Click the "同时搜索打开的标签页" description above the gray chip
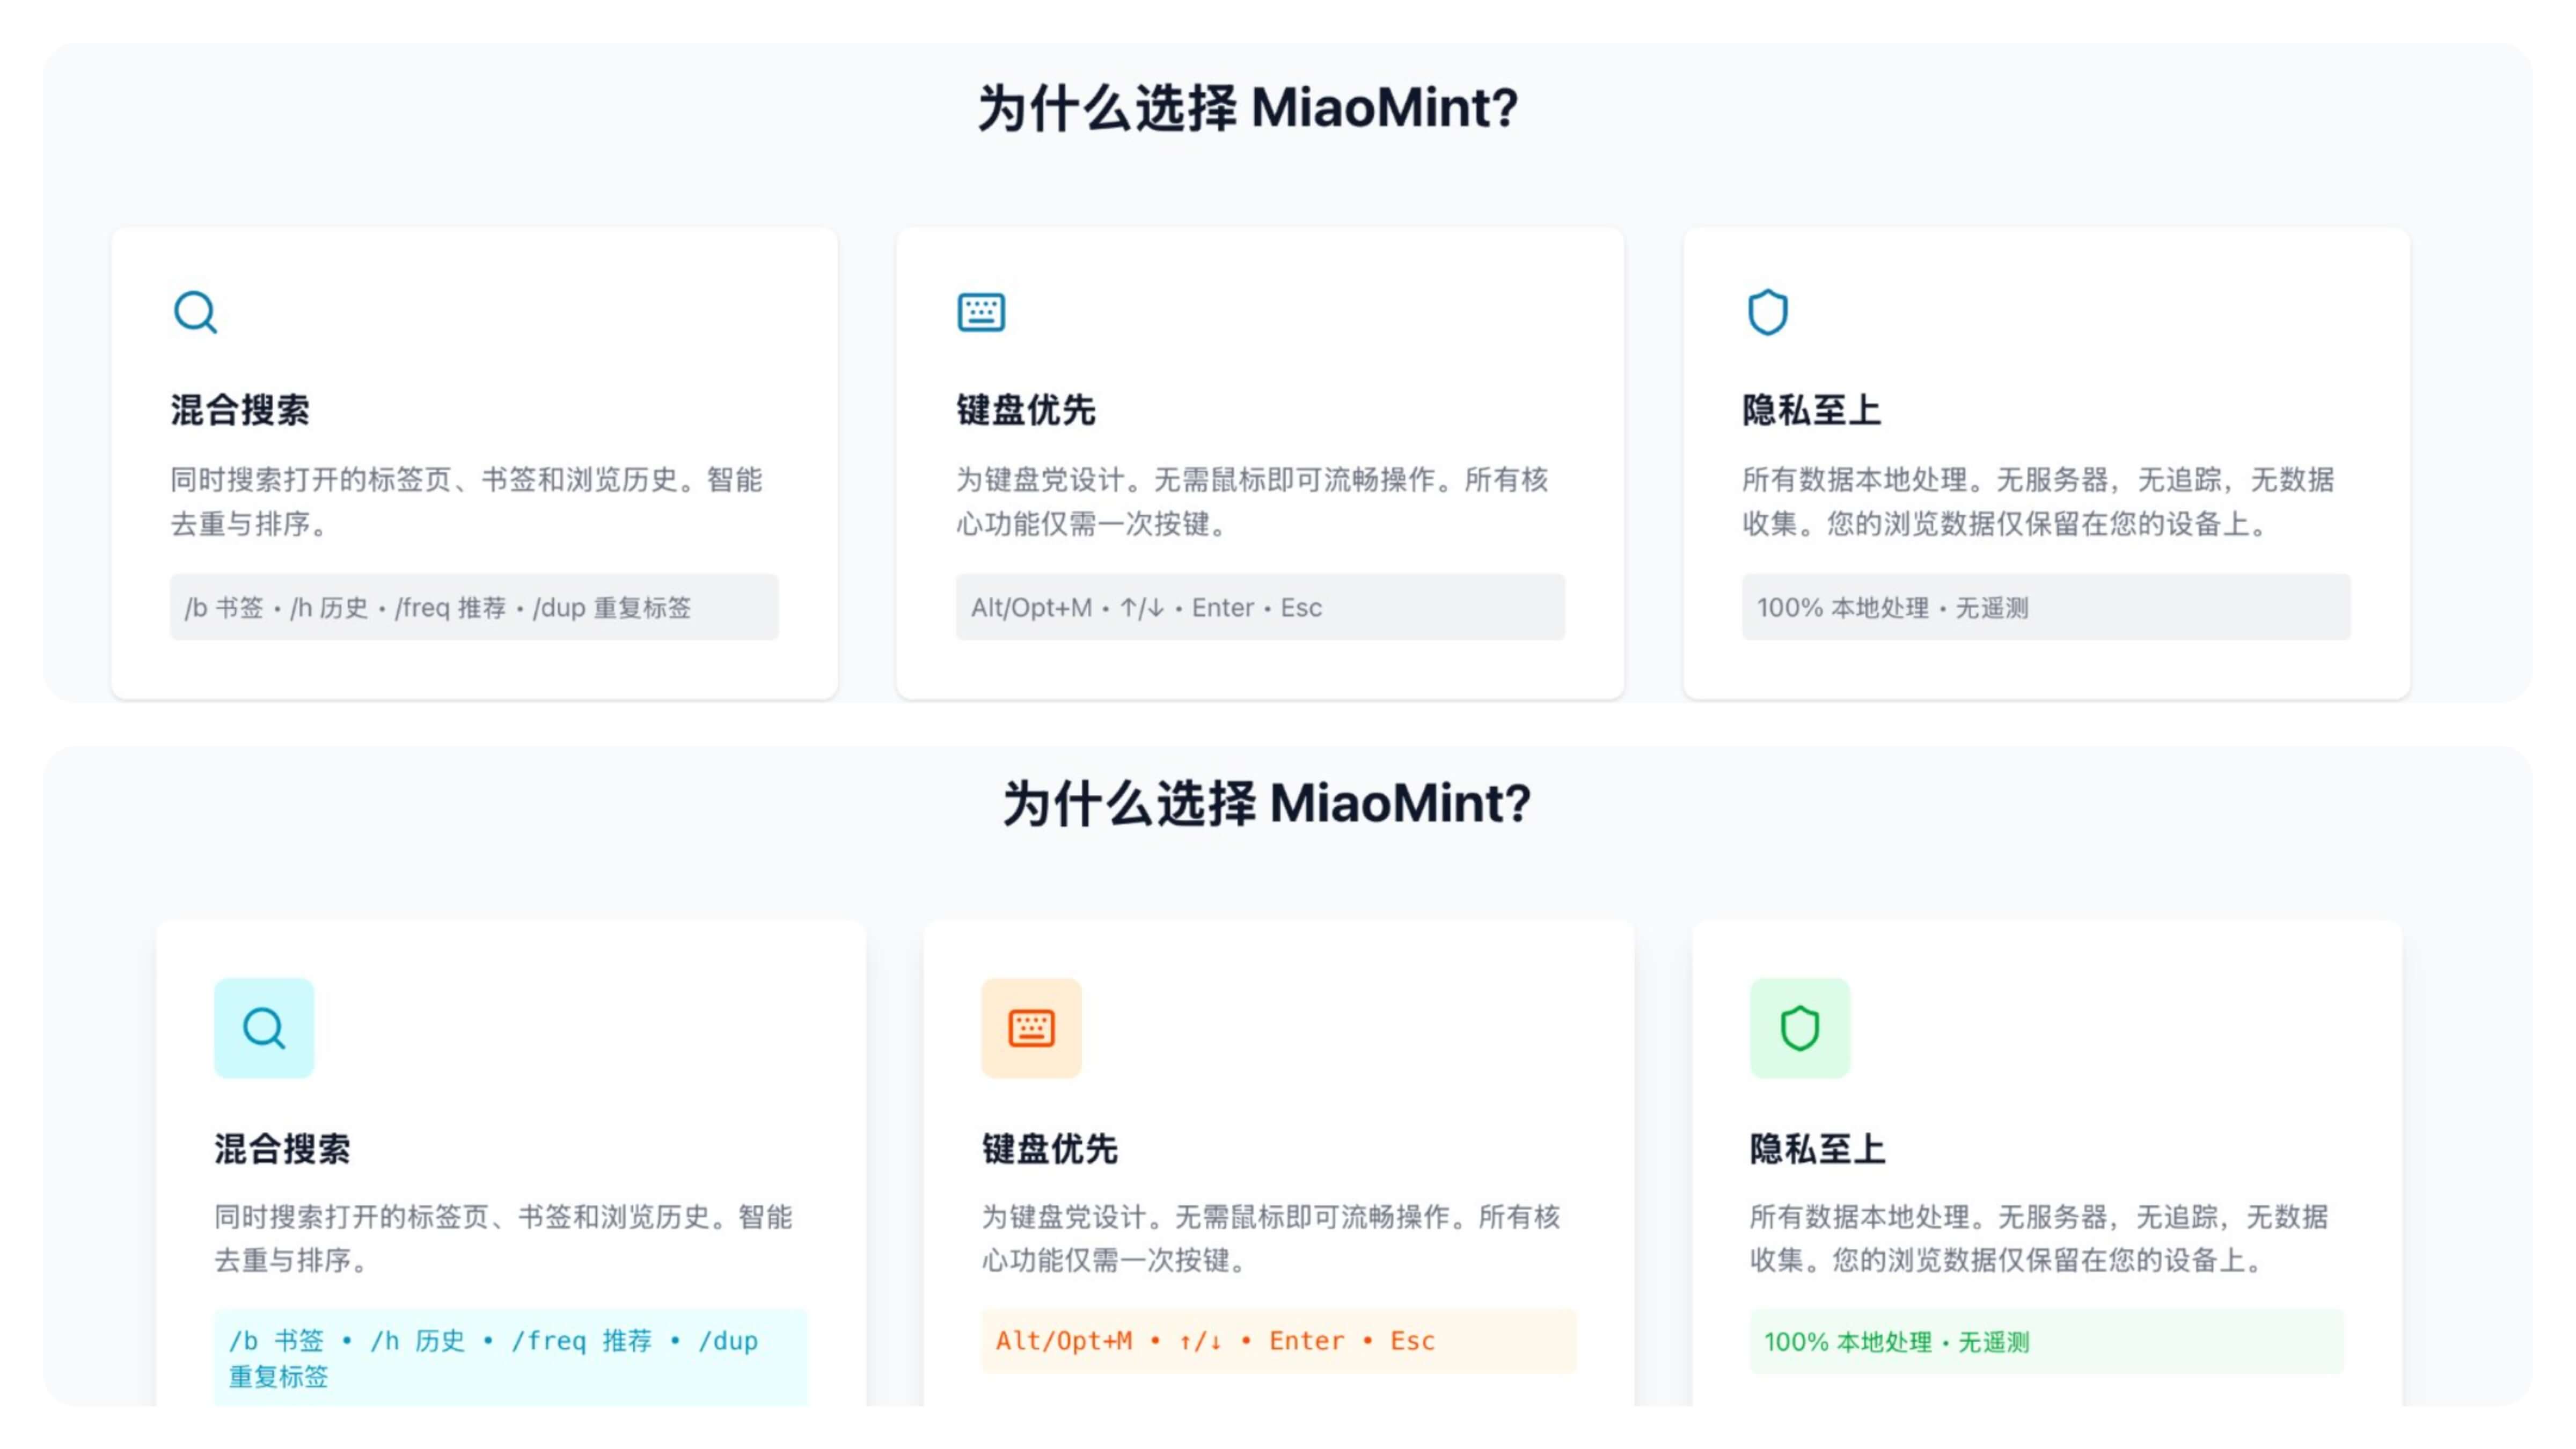 [466, 501]
